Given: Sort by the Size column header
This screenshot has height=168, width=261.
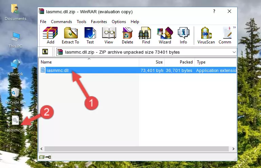Looking at the screenshot, I should pos(152,62).
